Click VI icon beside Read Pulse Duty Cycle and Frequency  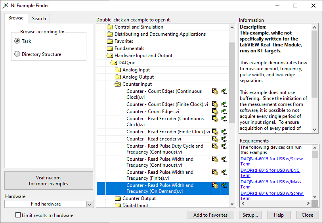pos(215,146)
